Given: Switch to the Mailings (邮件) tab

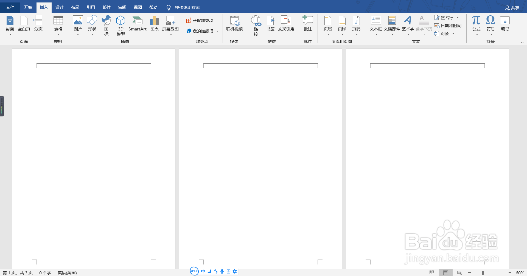Looking at the screenshot, I should [x=106, y=7].
